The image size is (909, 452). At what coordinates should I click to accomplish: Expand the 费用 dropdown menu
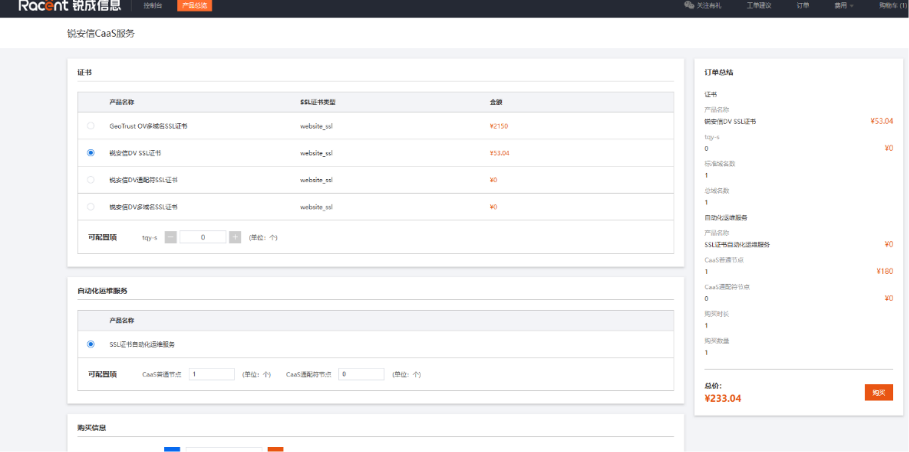(844, 6)
